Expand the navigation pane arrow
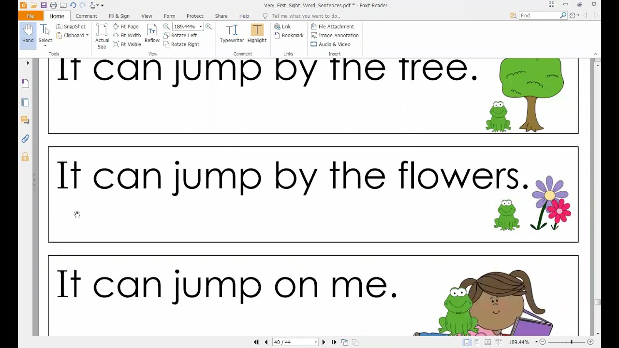 coord(28,63)
